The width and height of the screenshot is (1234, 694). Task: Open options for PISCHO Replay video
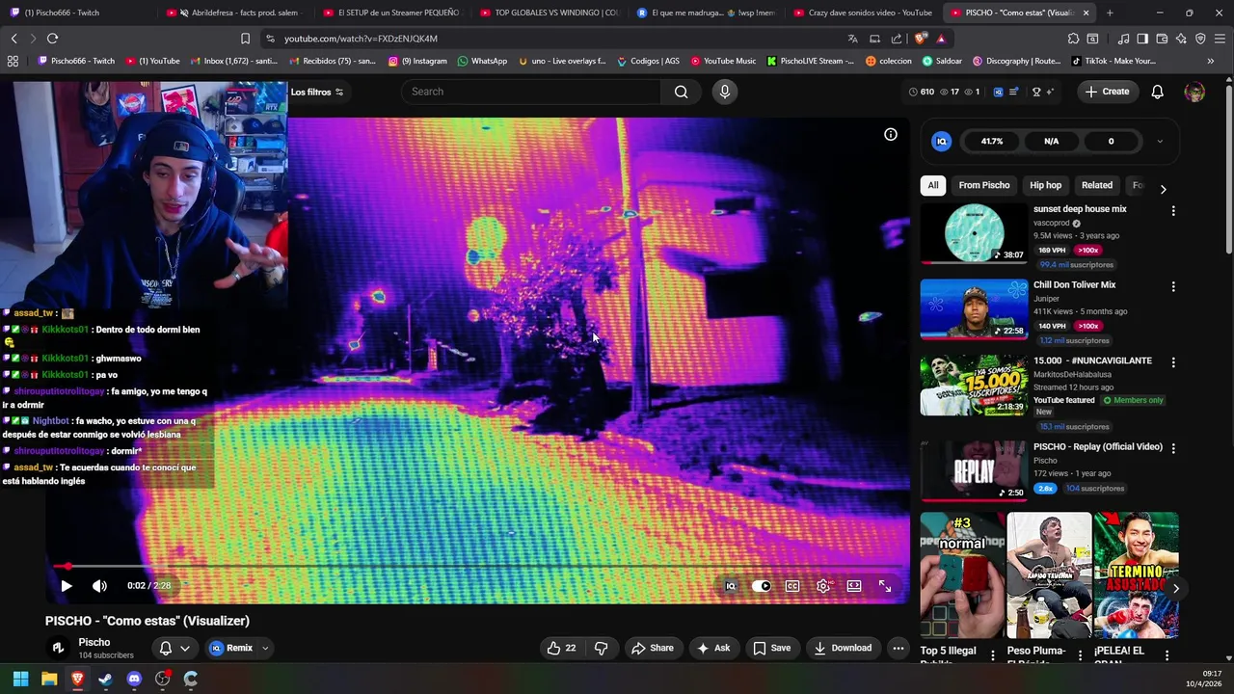pyautogui.click(x=1173, y=448)
